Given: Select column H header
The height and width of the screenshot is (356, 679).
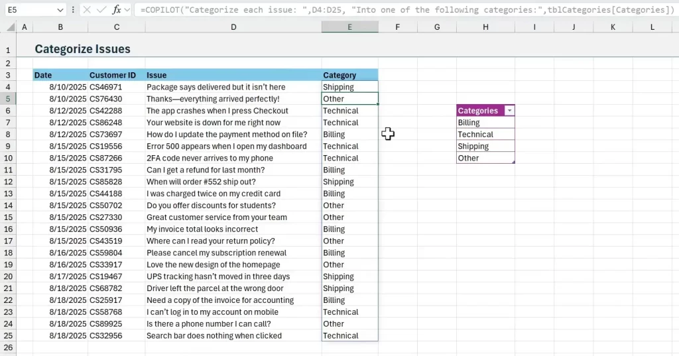Looking at the screenshot, I should point(485,27).
